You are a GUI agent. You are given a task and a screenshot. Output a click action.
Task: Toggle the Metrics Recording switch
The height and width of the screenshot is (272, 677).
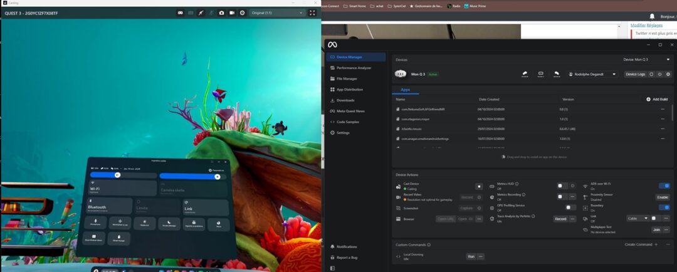562,196
